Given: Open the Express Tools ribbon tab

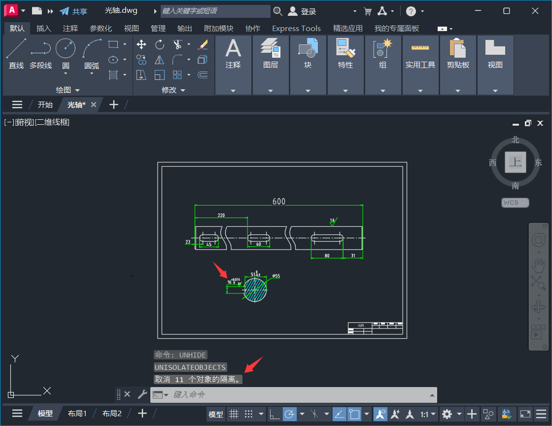Looking at the screenshot, I should [296, 28].
